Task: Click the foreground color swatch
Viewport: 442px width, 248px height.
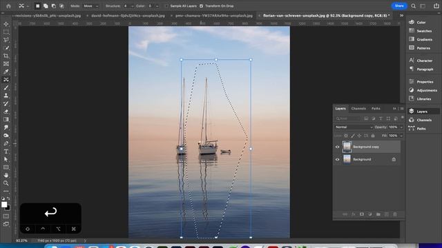Action: click(4, 205)
